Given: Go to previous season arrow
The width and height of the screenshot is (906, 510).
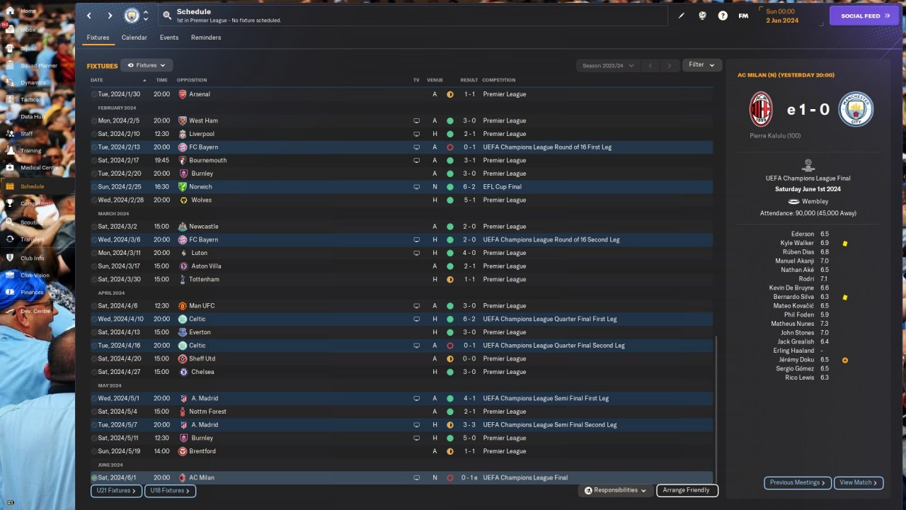Looking at the screenshot, I should [x=650, y=65].
